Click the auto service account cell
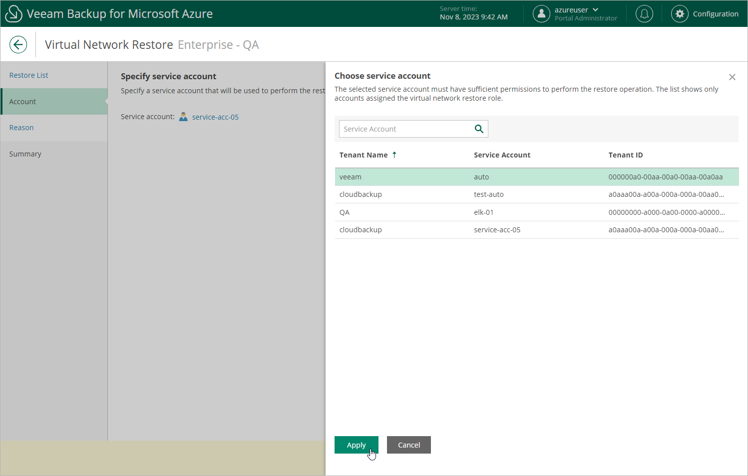 [x=481, y=177]
